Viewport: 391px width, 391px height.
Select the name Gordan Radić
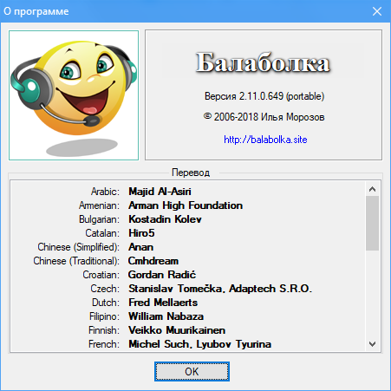[x=162, y=275]
